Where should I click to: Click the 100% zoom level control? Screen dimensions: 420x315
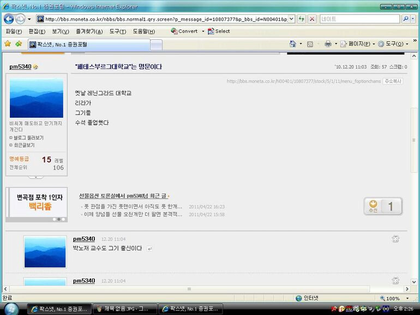[x=390, y=298]
